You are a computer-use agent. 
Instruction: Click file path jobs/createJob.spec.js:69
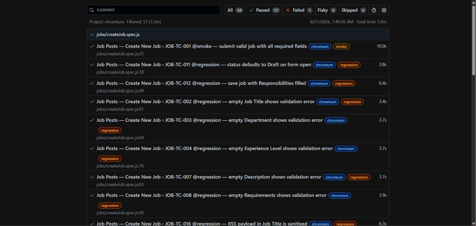pos(120,138)
